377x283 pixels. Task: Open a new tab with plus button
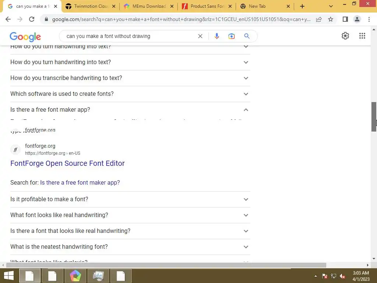[x=302, y=6]
